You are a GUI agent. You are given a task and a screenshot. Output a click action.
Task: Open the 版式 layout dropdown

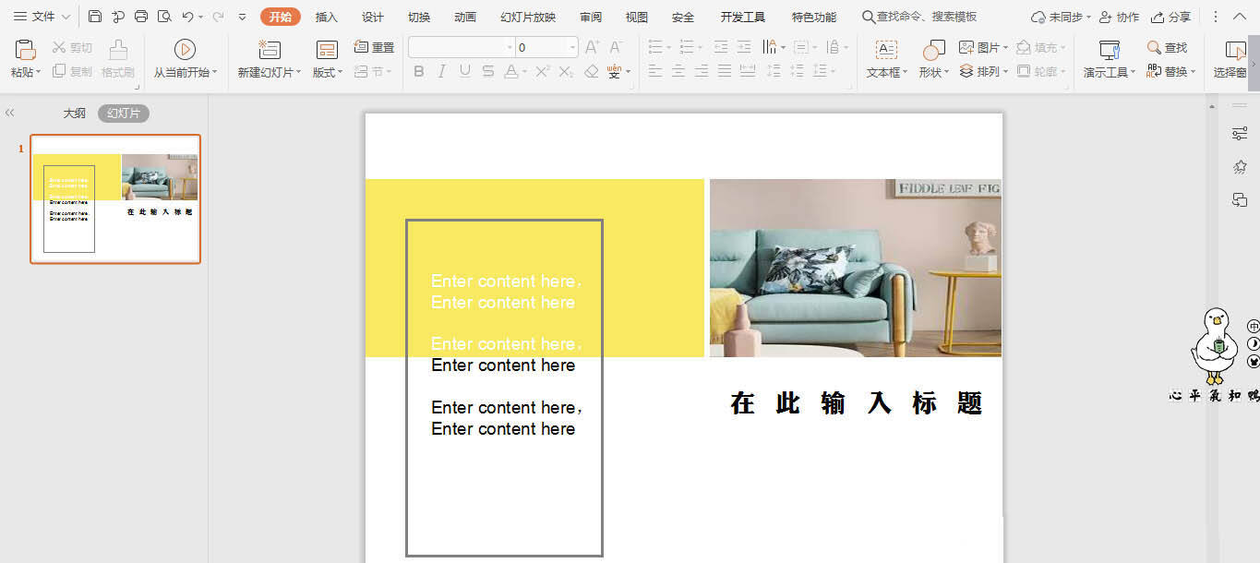click(340, 73)
